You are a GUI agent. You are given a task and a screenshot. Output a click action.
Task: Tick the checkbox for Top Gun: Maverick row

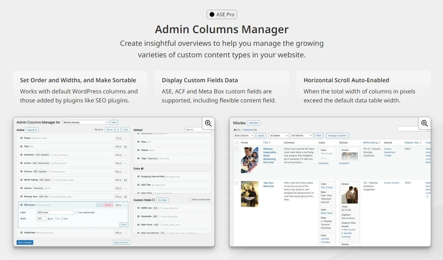(x=236, y=183)
